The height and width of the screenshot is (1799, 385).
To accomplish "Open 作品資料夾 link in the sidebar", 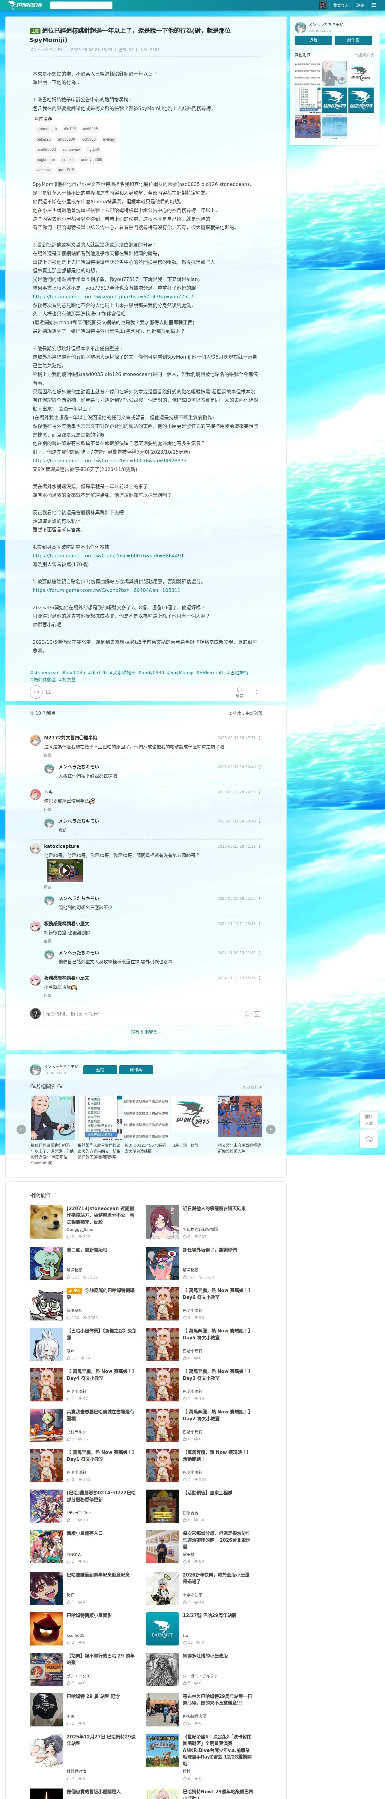I will pos(364,55).
